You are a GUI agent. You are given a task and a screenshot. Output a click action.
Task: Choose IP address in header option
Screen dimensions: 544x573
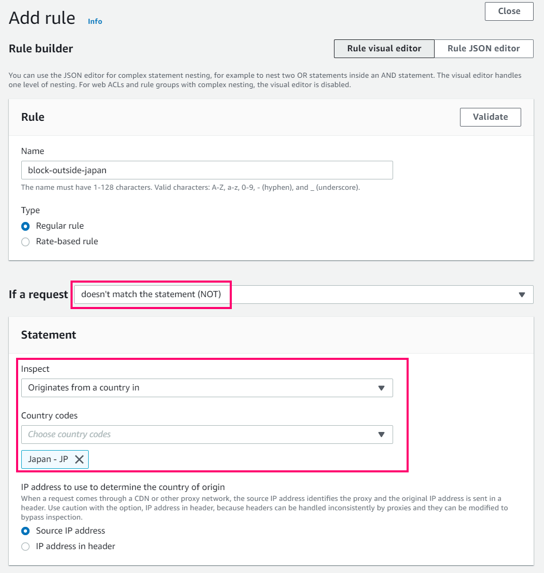click(25, 547)
